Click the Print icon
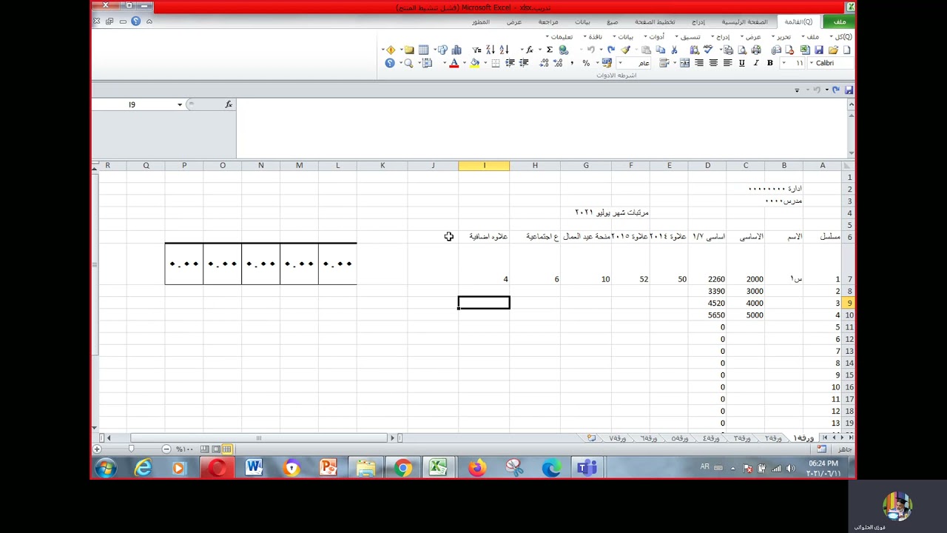 click(756, 50)
